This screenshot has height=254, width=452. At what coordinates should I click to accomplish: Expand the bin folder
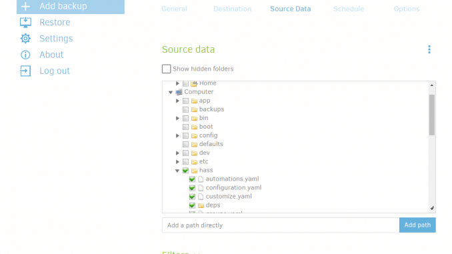(x=177, y=118)
